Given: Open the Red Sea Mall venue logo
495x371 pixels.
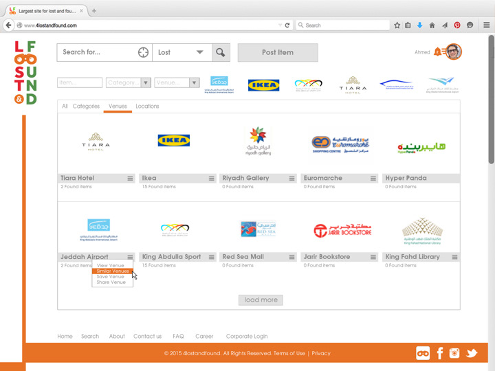Looking at the screenshot, I should [x=258, y=229].
